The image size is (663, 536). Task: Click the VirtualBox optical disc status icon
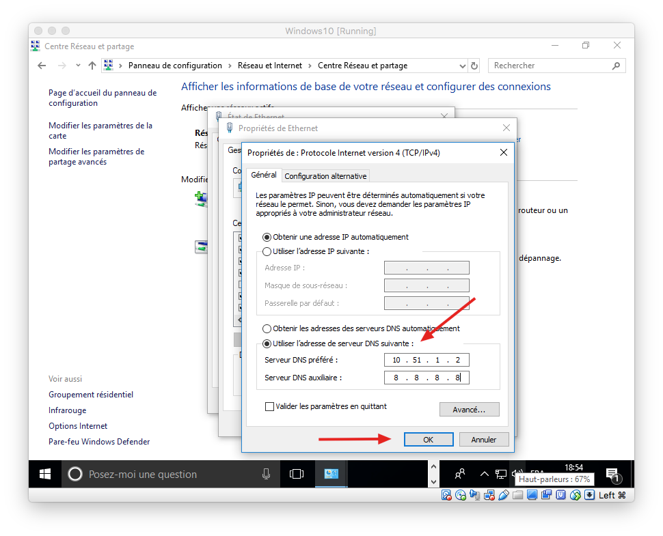coord(461,495)
